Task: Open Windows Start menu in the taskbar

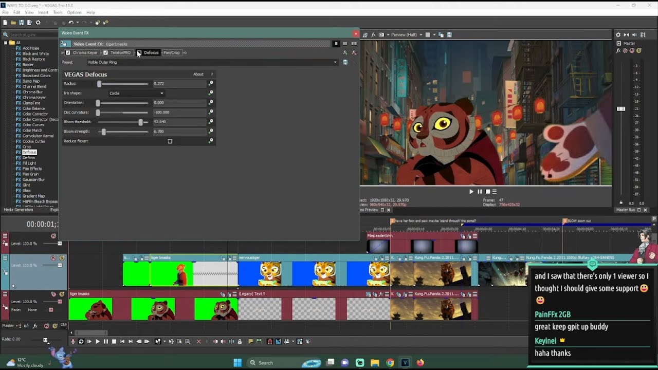Action: point(237,363)
